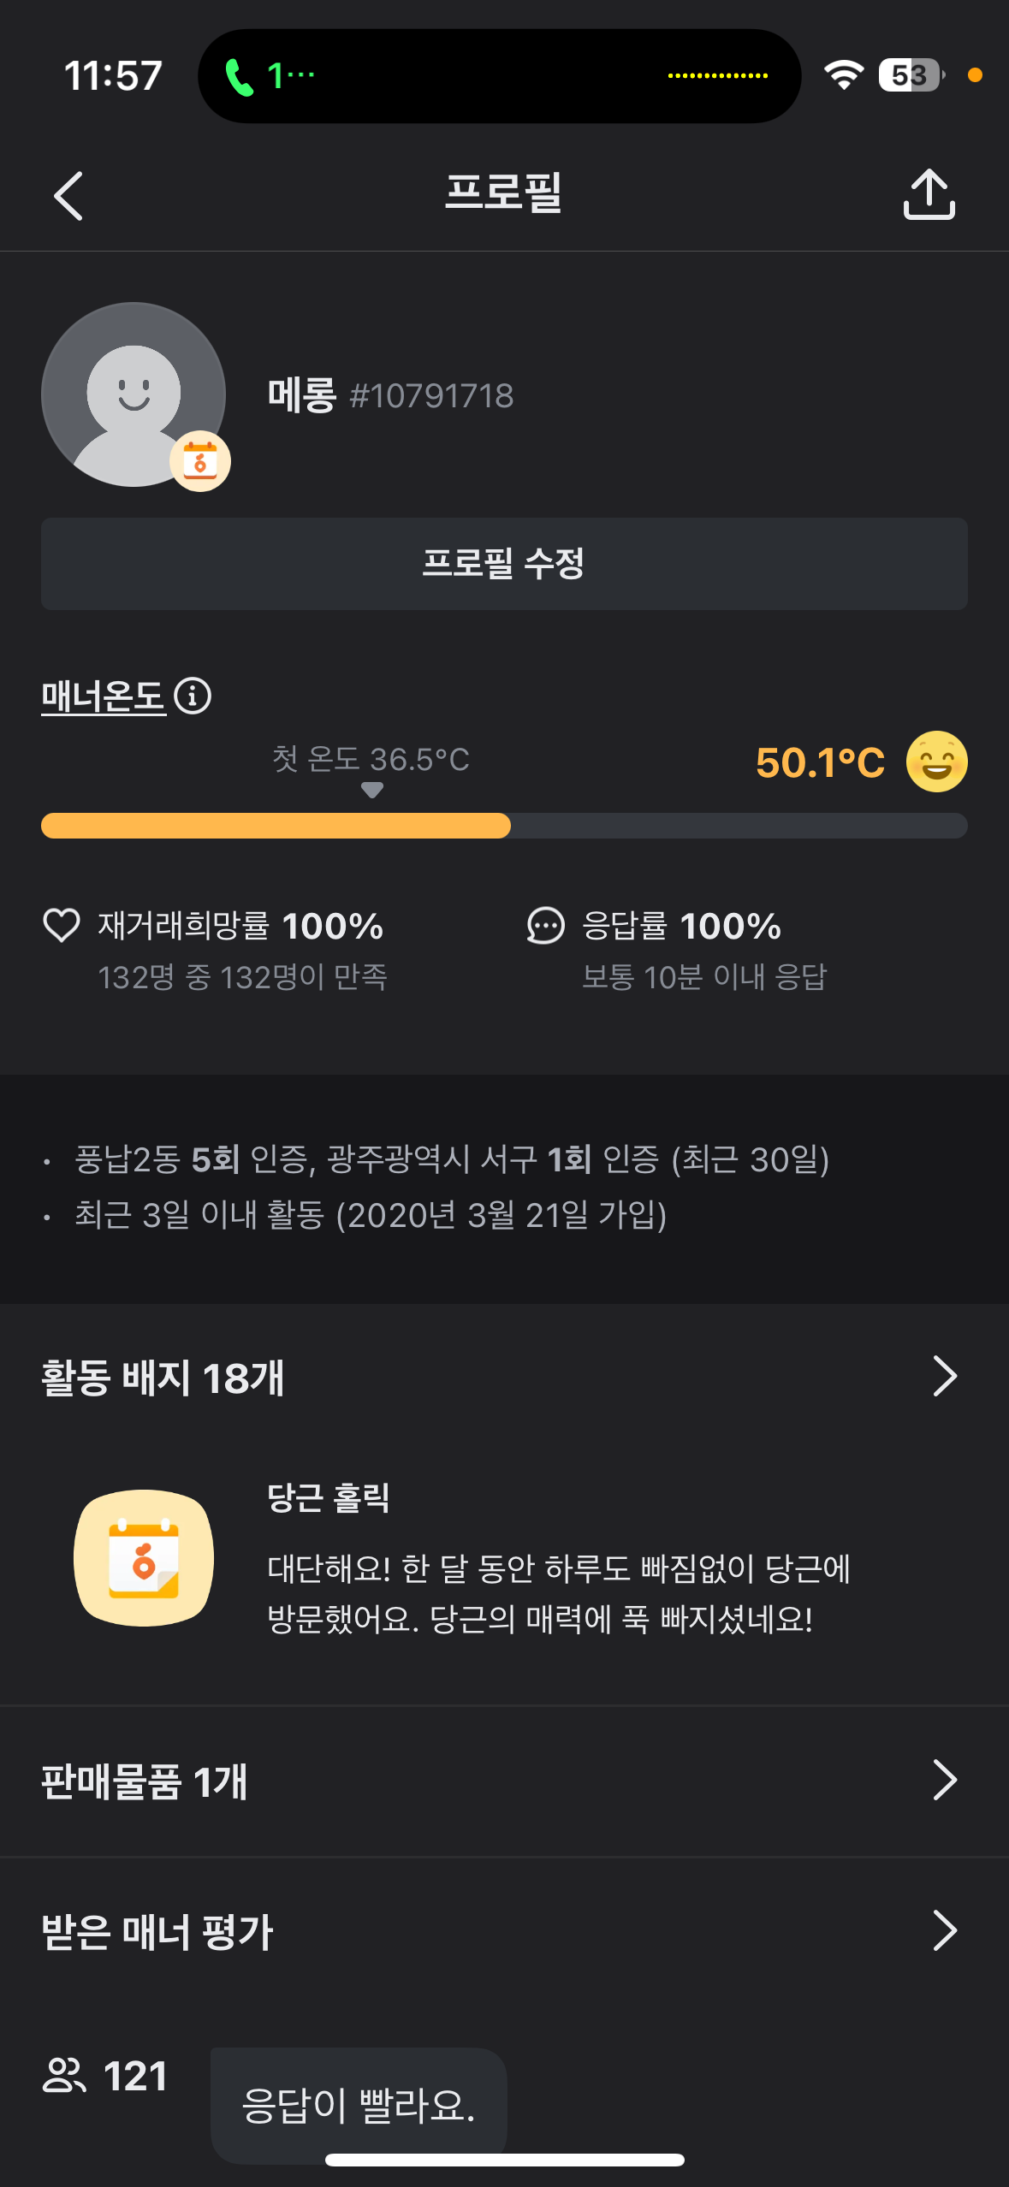
Task: Tap the orange manner temperature bar
Action: pyautogui.click(x=276, y=826)
